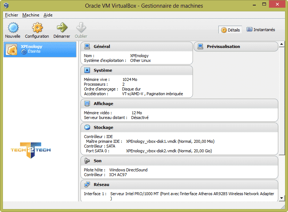This screenshot has height=212, width=288.
Task: Click the processor count value '2'
Action: point(123,84)
